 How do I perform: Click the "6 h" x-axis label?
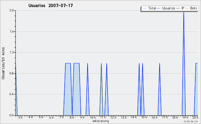(x=51, y=117)
